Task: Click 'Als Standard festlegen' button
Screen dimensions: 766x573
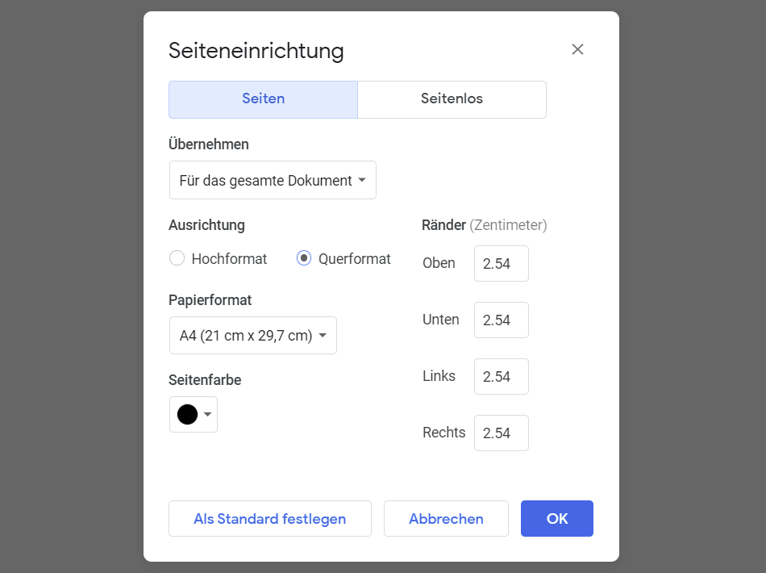Action: point(270,518)
